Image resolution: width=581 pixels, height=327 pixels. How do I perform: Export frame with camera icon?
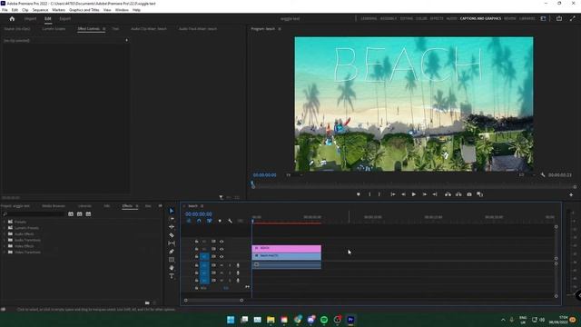(469, 194)
